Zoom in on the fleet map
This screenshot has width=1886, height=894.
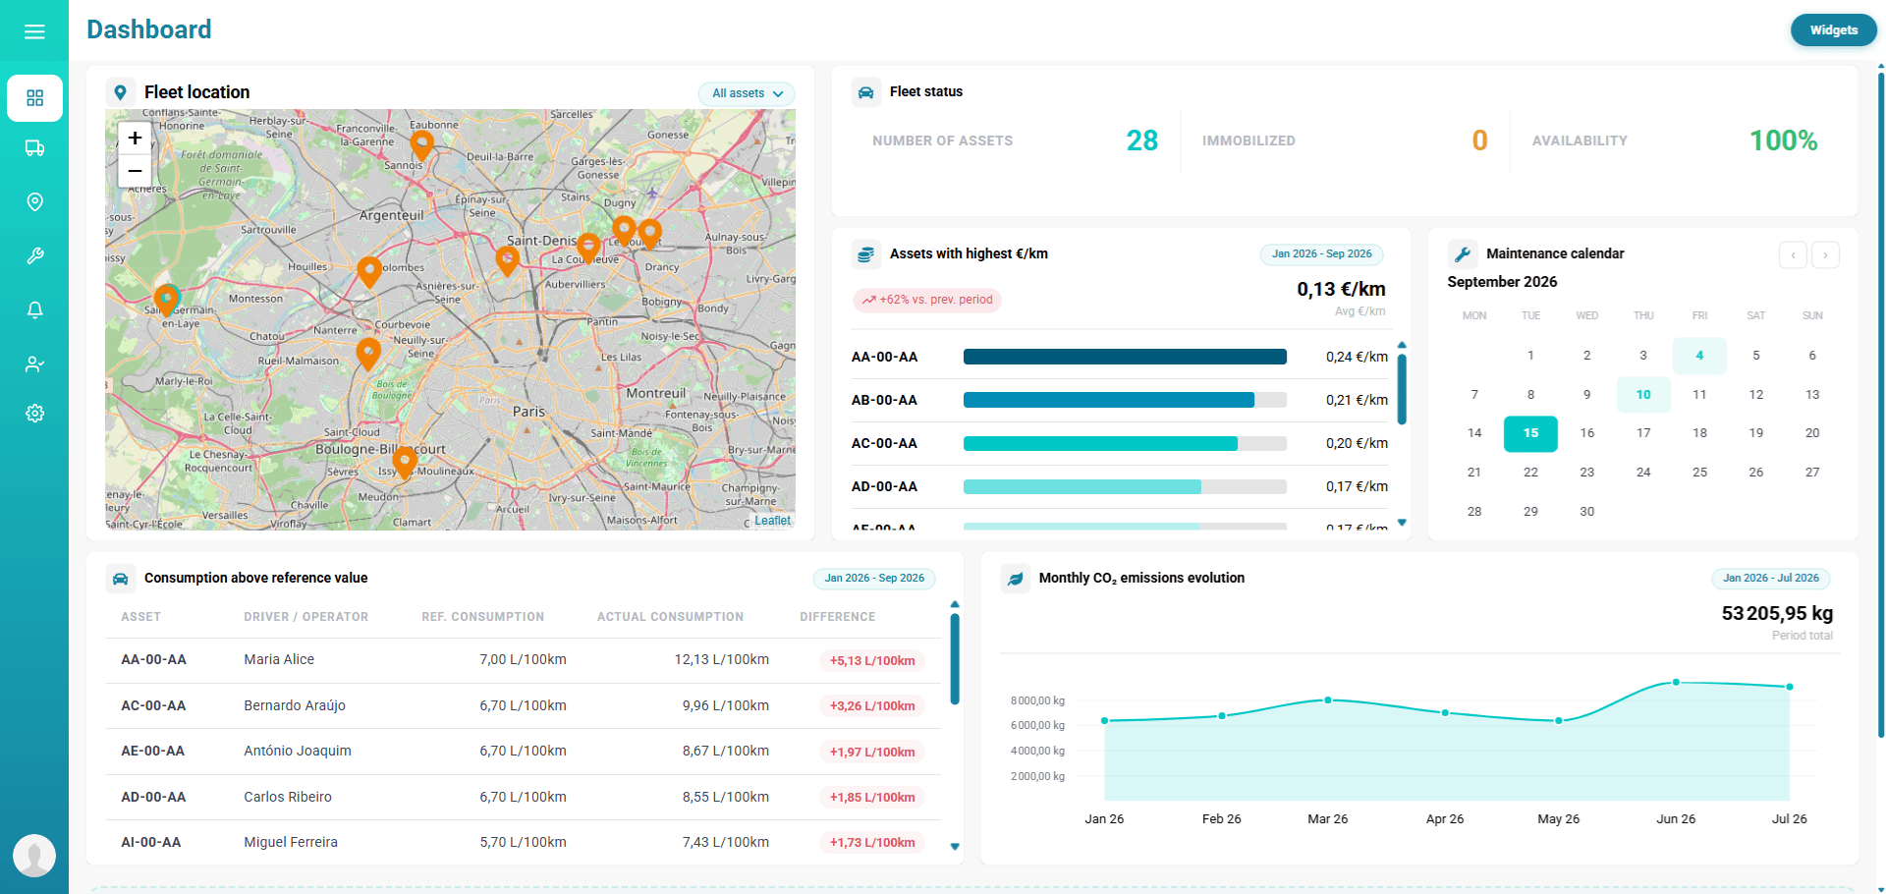click(x=135, y=139)
